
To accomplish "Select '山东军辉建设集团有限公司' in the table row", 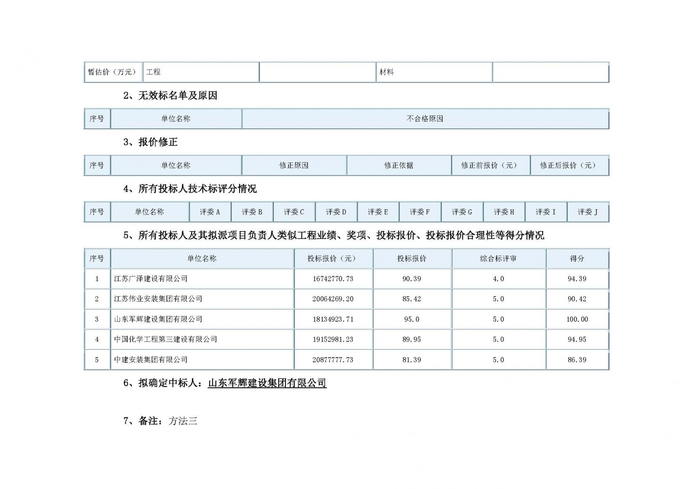I will (x=158, y=319).
